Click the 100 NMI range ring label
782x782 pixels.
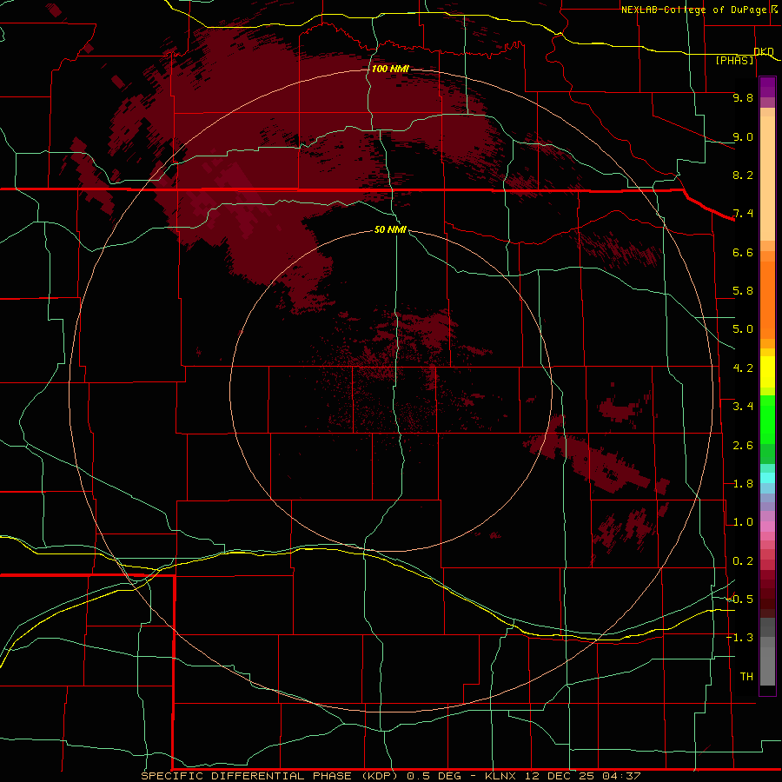click(x=390, y=69)
